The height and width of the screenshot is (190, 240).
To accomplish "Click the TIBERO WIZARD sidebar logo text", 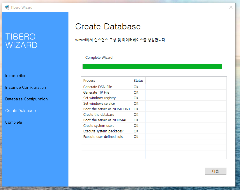I will pos(21,41).
